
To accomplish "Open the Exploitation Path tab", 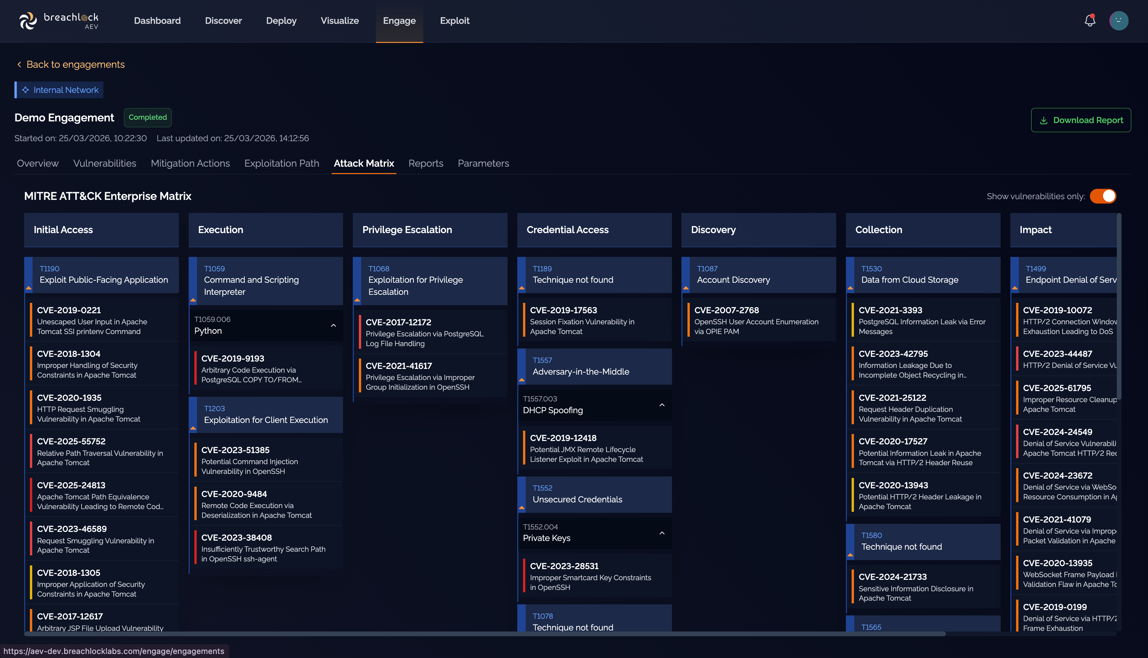I will click(x=281, y=163).
